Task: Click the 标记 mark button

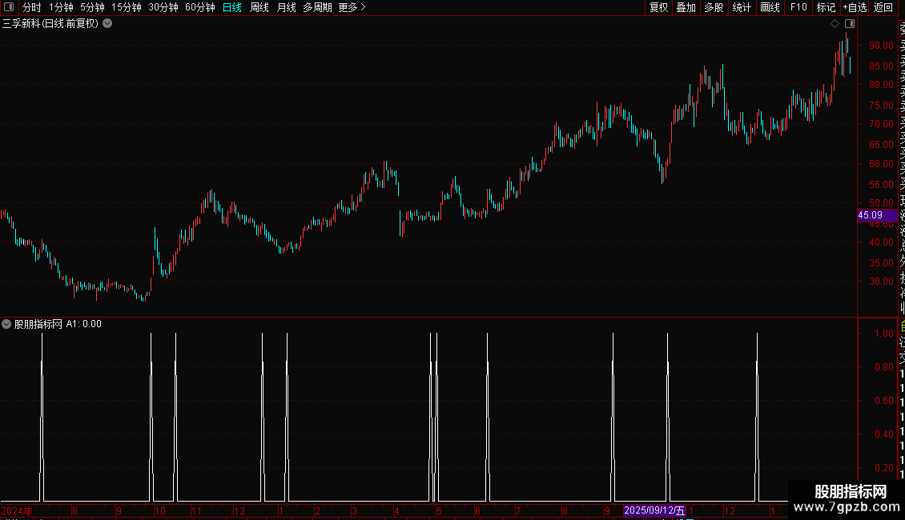Action: coord(826,7)
